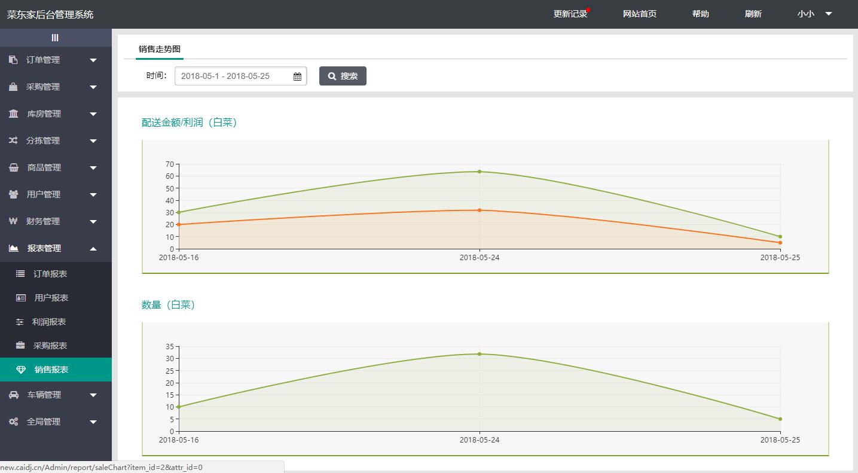This screenshot has height=473, width=858.
Task: Expand the 财务管理 menu arrow
Action: click(93, 222)
